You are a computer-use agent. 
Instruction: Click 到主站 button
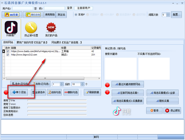pos(61,14)
